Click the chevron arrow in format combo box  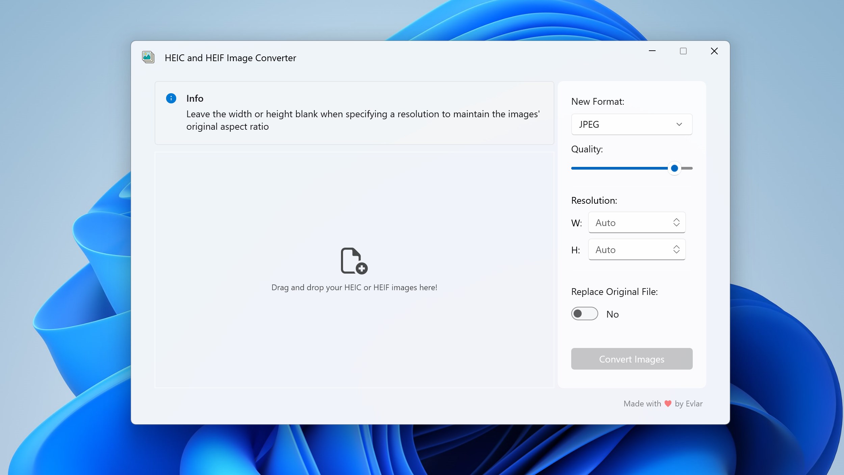679,124
